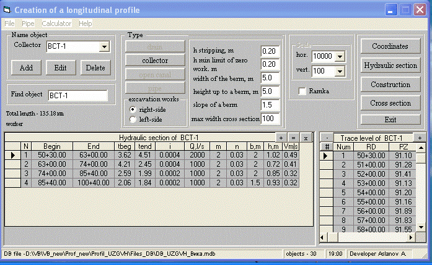Click the minus button beside Trace level
Viewport: 432px width, 265px height.
pos(326,137)
